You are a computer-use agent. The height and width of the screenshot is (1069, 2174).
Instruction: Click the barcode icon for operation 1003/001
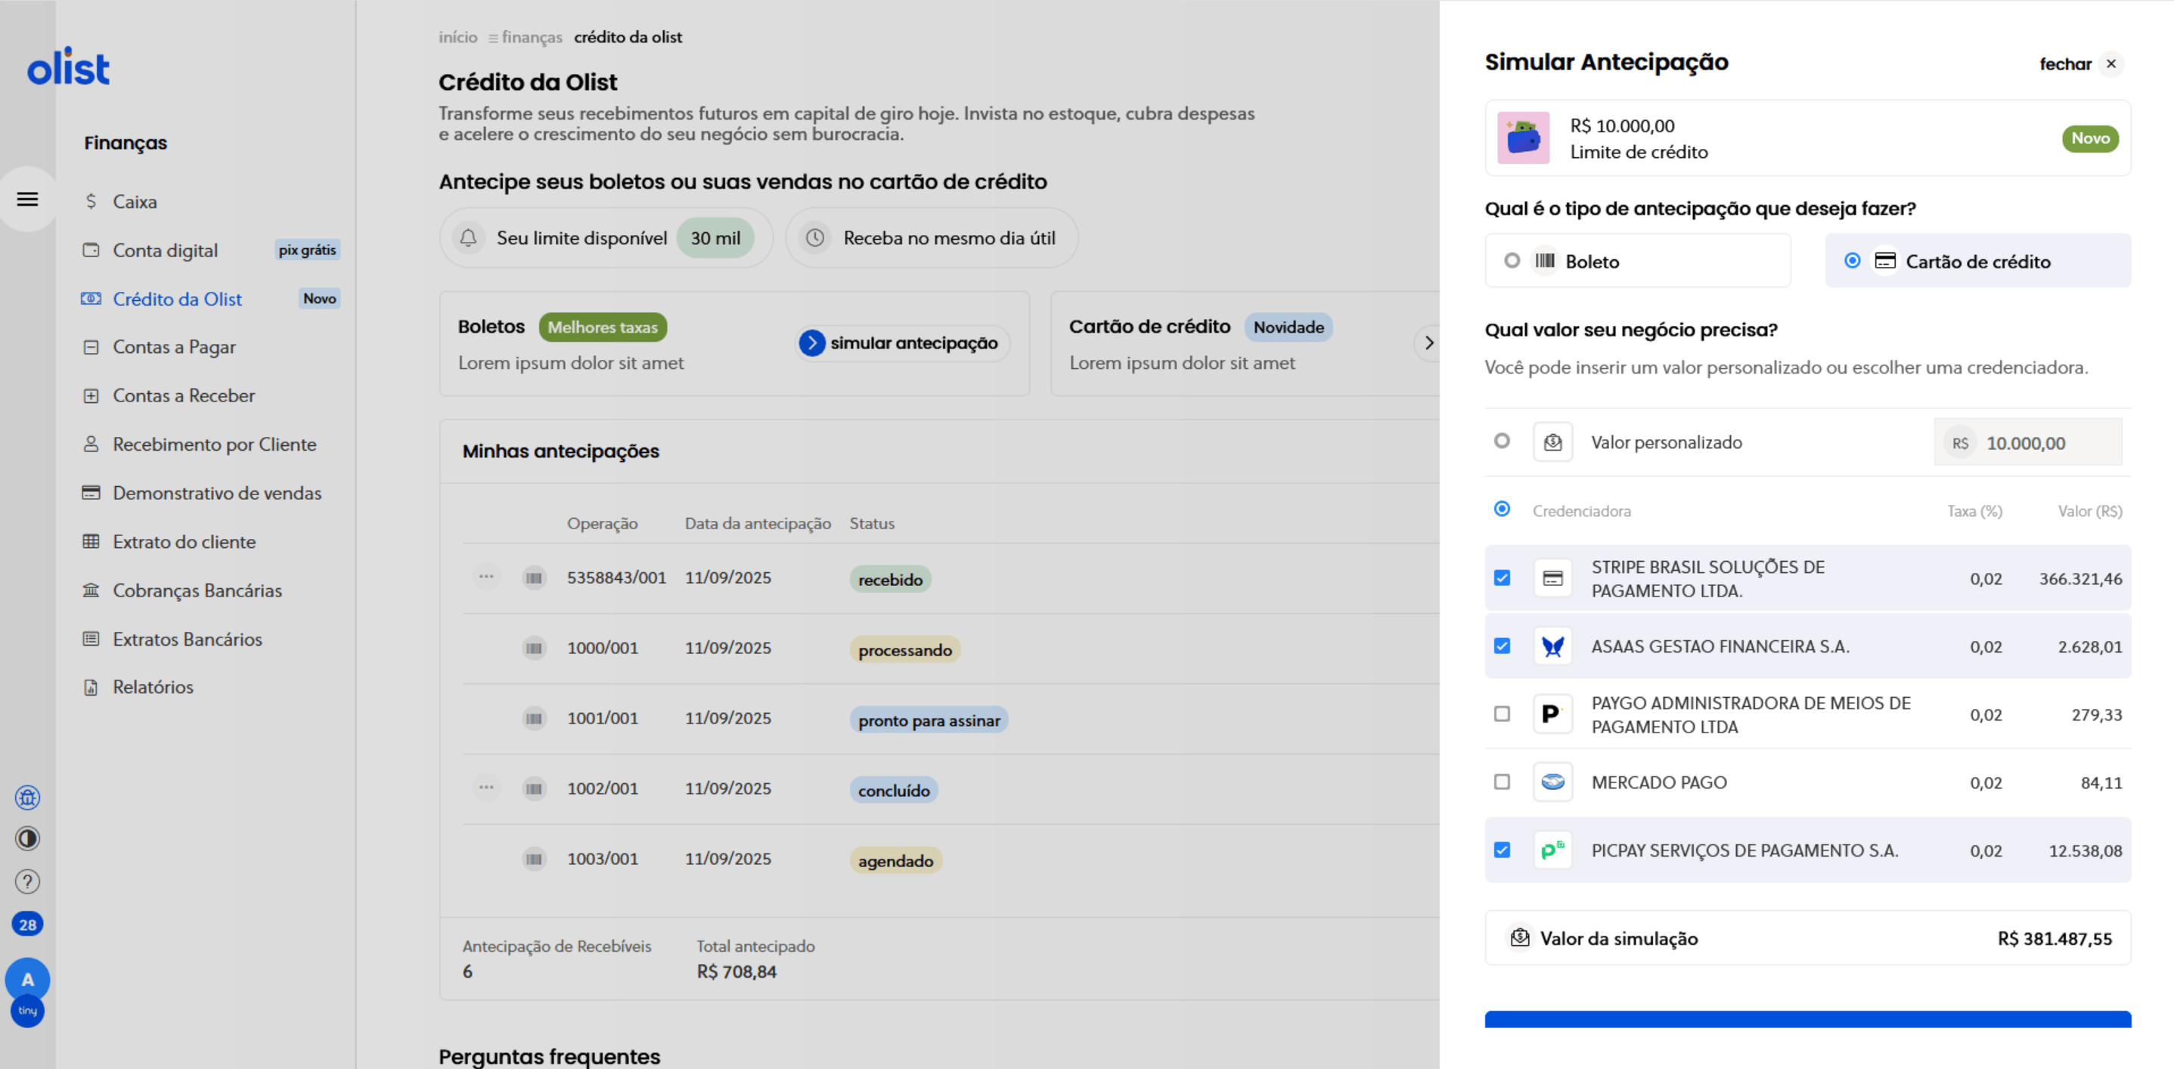pos(534,859)
